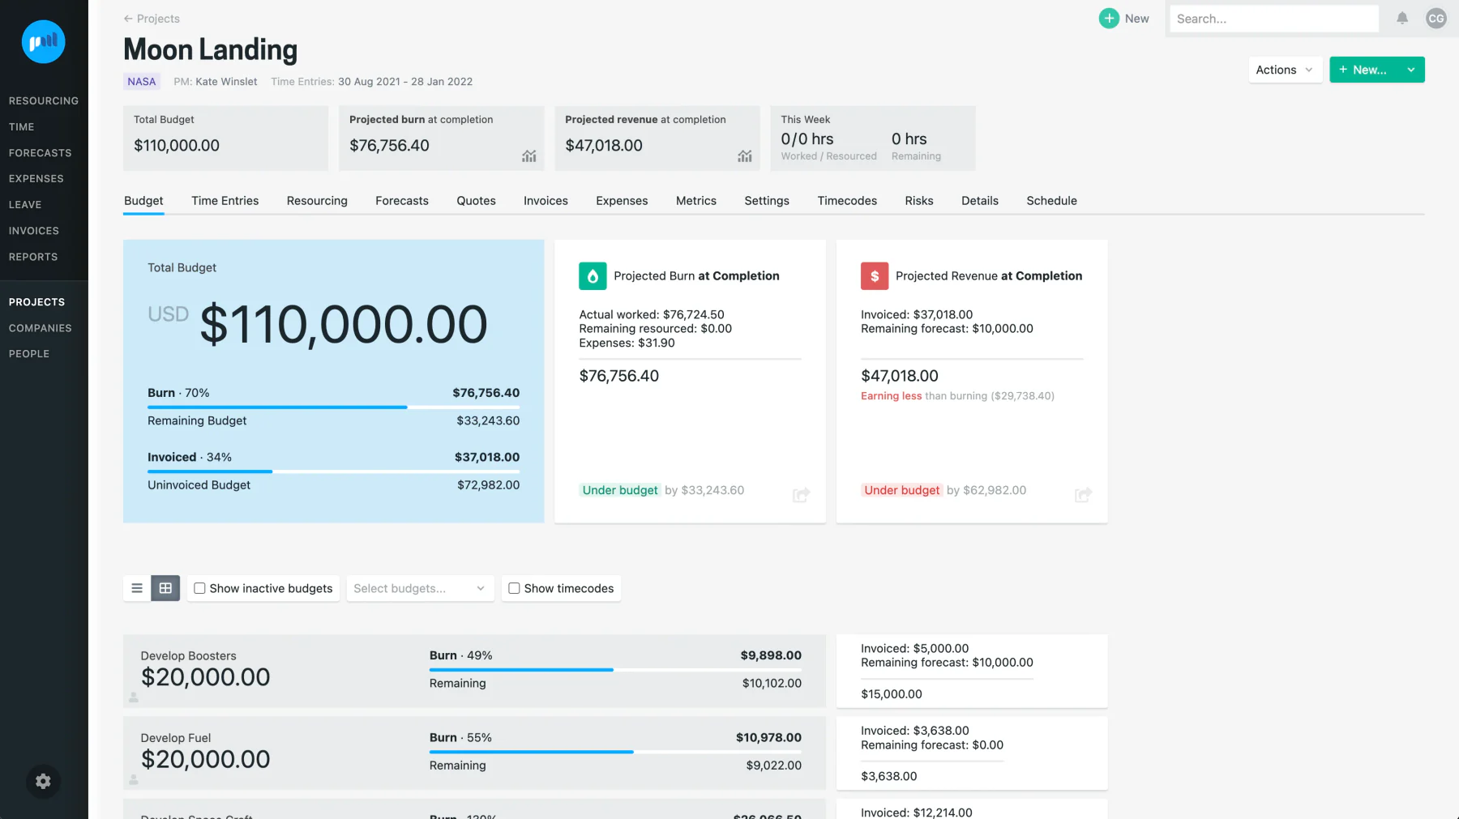Open the Invoices tab

546,201
